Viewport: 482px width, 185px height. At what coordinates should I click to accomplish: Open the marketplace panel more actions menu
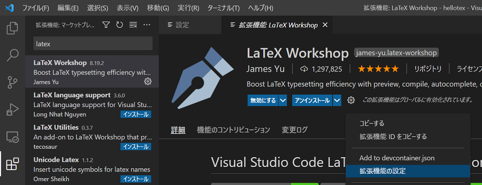147,25
